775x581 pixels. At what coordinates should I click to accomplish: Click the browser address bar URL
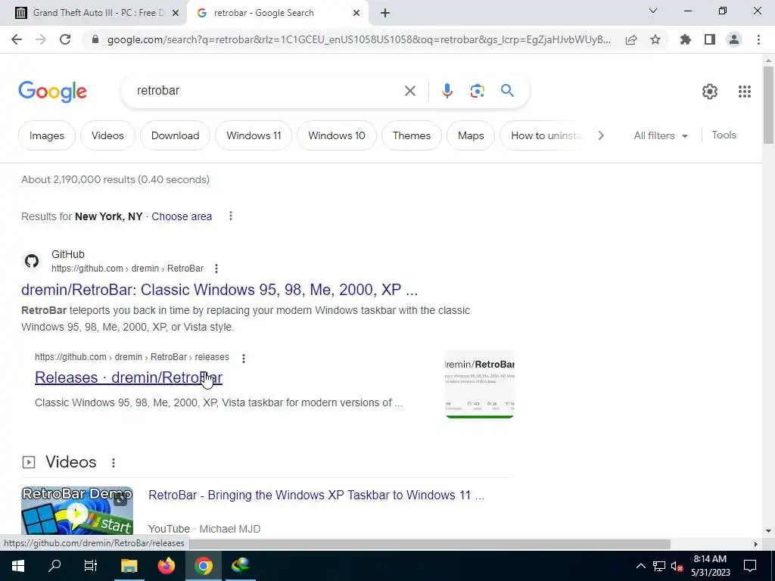tap(358, 39)
